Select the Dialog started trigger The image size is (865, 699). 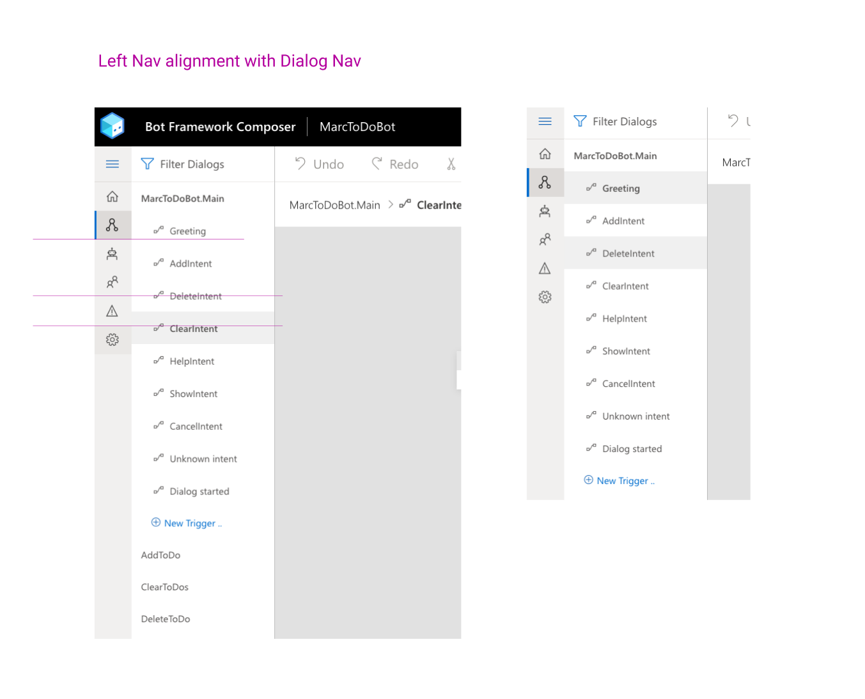click(199, 491)
